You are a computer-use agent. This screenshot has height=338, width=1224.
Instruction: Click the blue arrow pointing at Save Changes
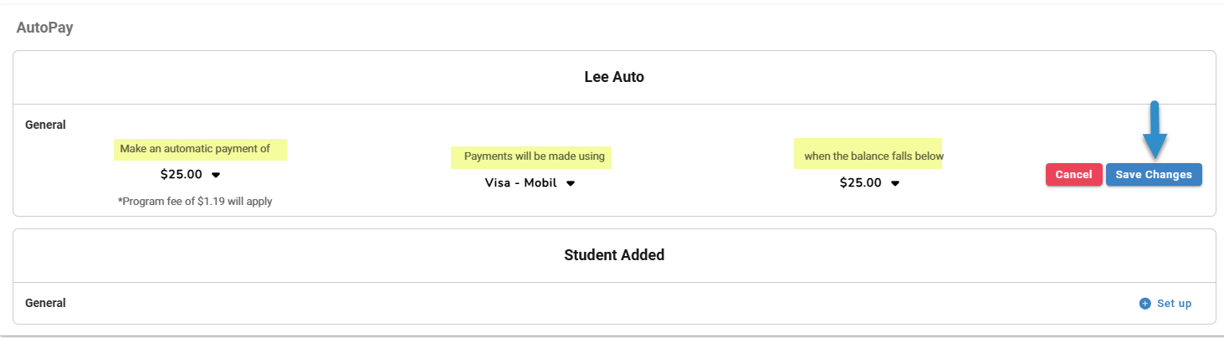click(1154, 132)
